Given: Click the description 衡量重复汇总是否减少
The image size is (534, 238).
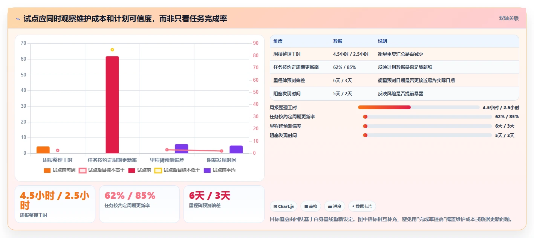Looking at the screenshot, I should (401, 54).
